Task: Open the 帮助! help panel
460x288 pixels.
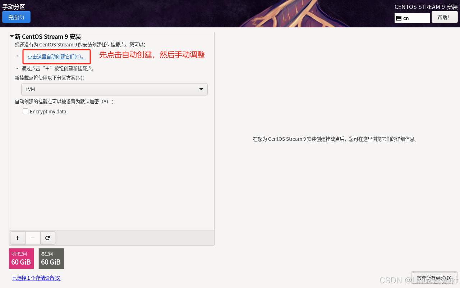Action: pos(444,17)
